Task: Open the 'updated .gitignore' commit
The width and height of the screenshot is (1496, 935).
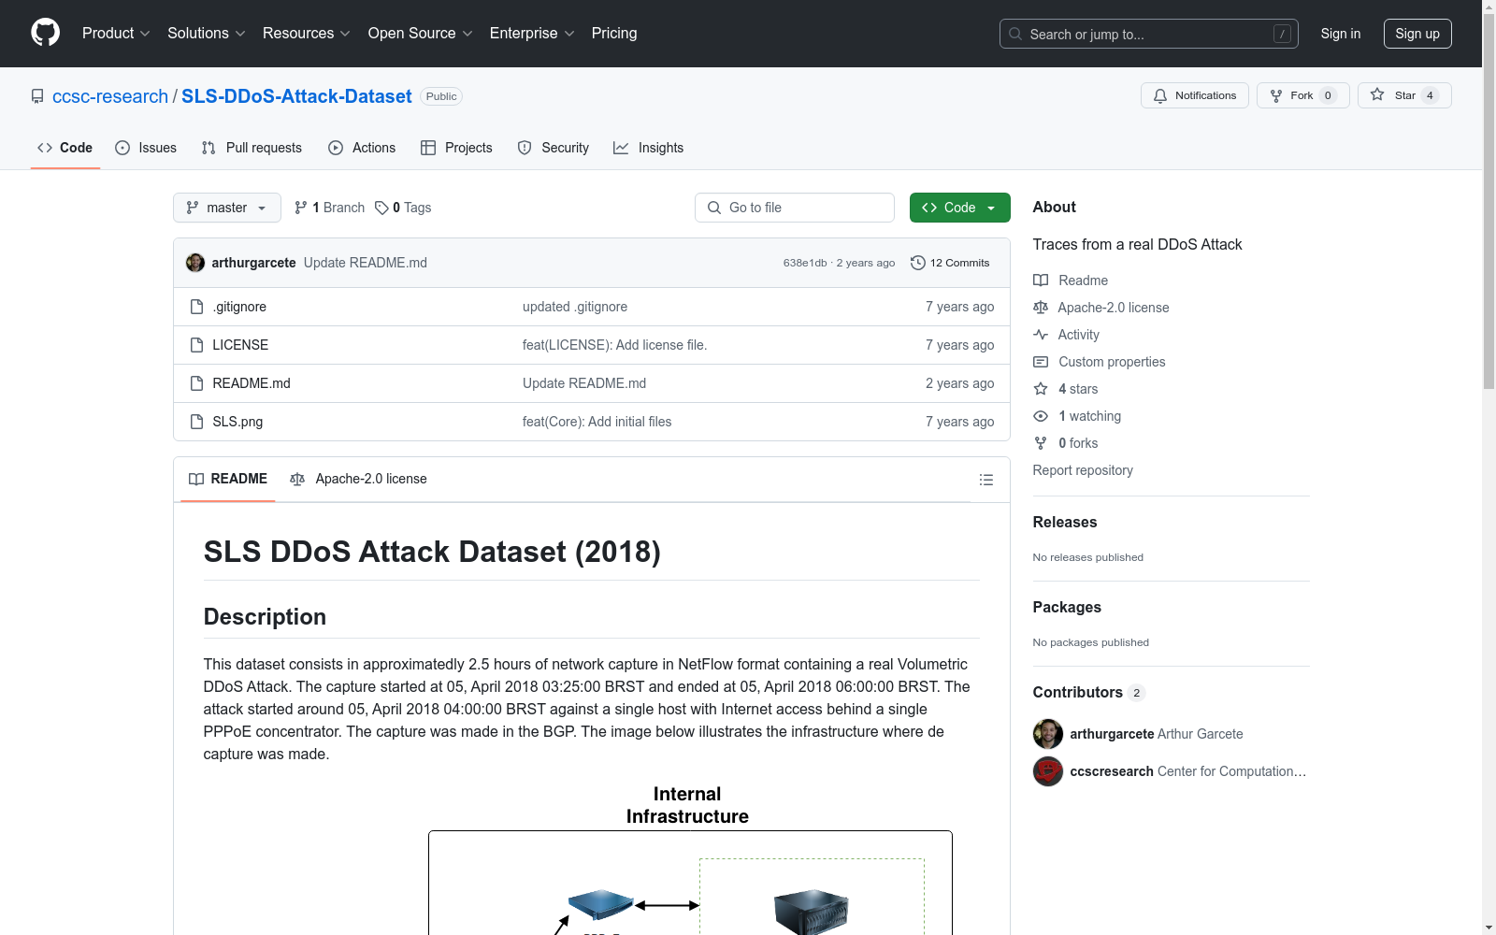Action: [575, 307]
